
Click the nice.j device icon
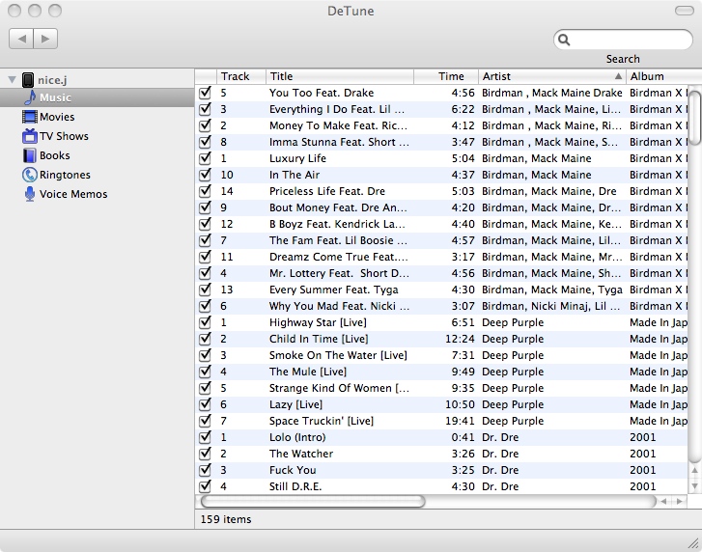point(28,80)
